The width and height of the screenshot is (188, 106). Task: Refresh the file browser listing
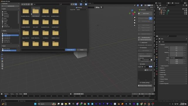coord(29,4)
